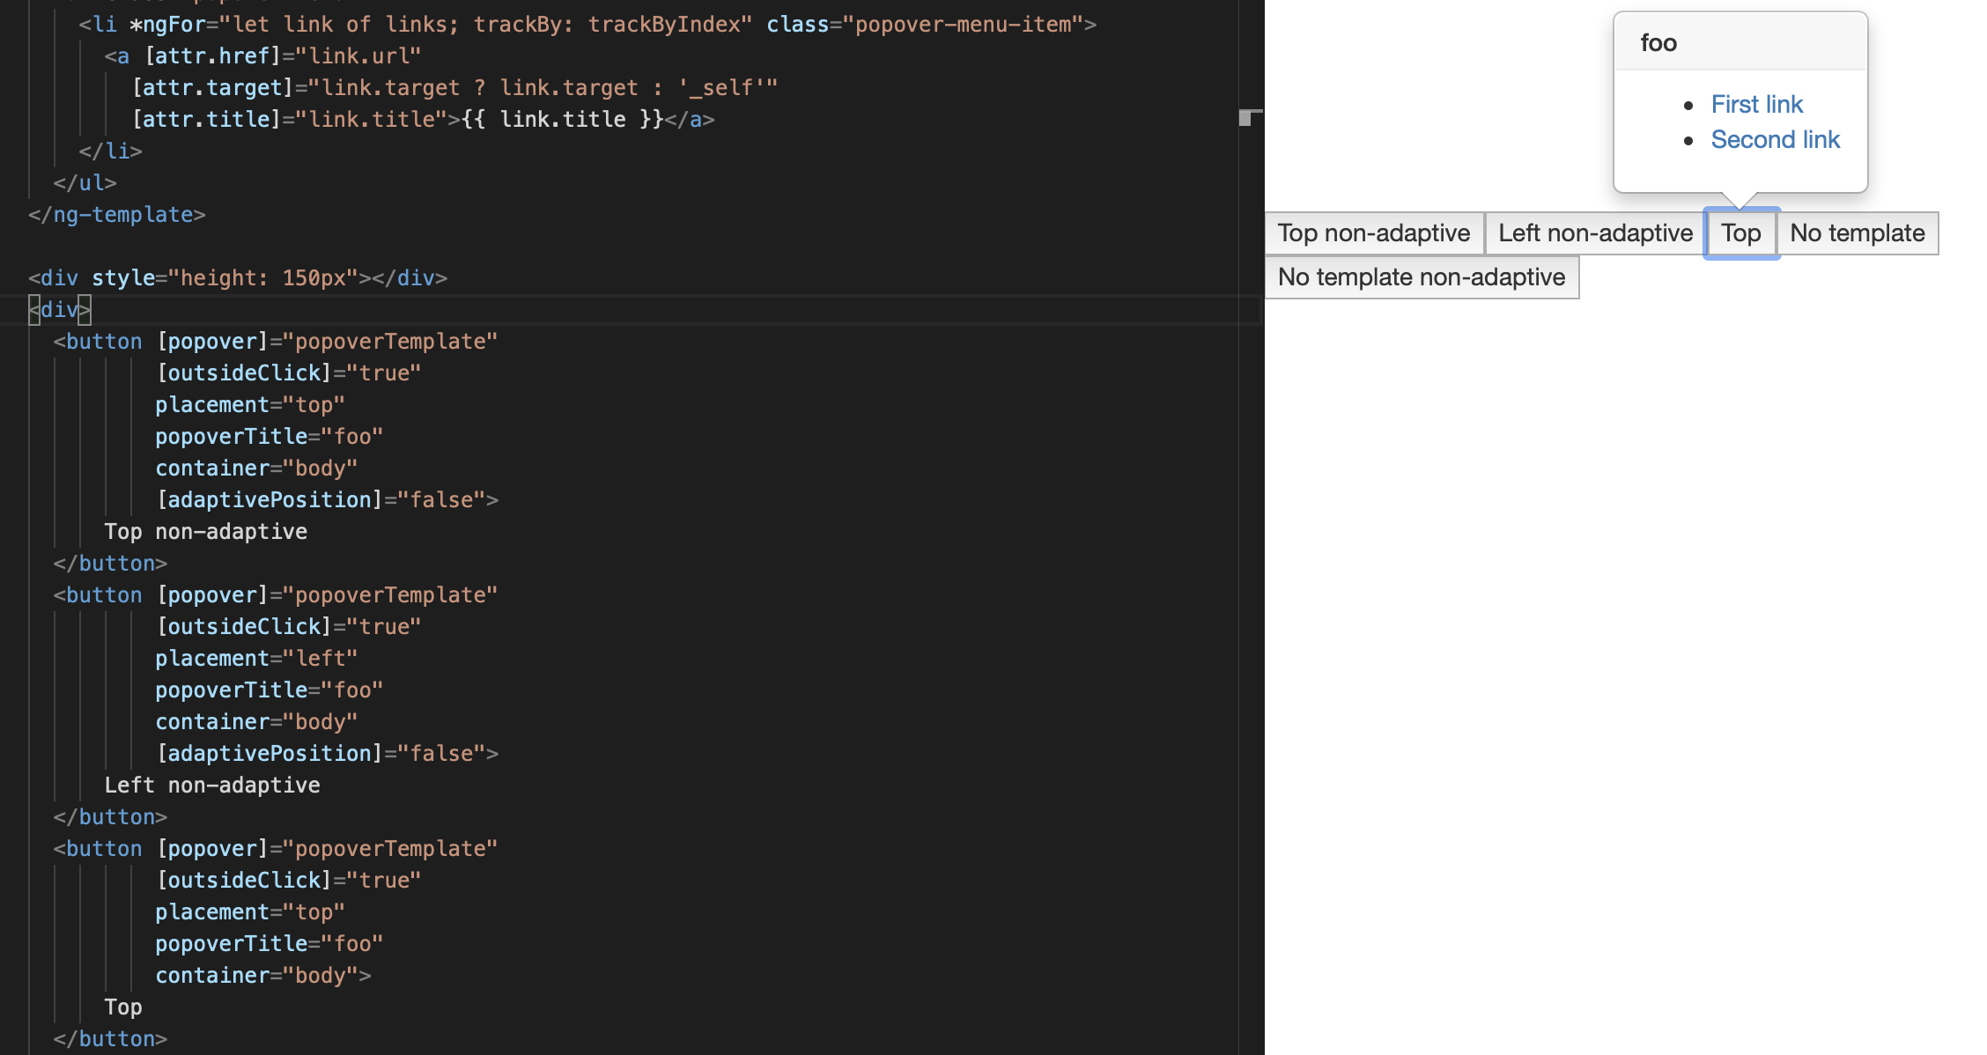
Task: Open the 'First link' in the popover
Action: click(1756, 104)
